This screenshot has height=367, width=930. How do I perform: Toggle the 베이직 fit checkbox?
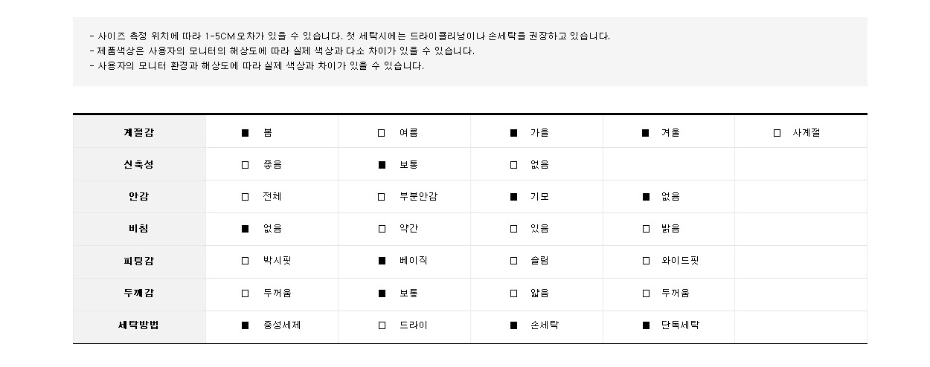(382, 261)
